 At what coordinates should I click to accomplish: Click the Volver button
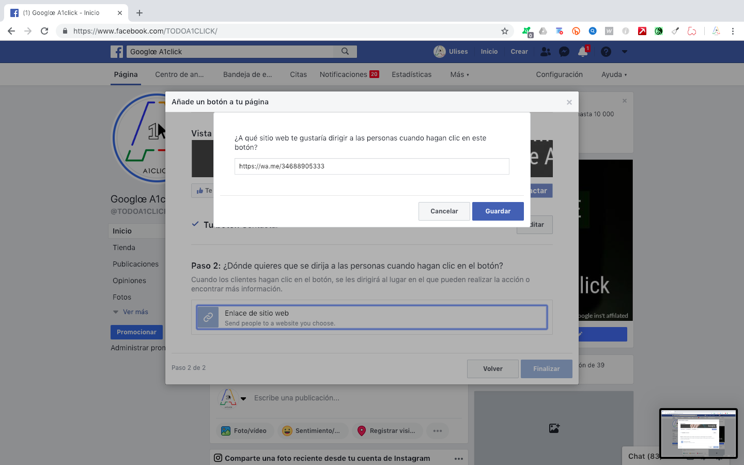pos(492,369)
